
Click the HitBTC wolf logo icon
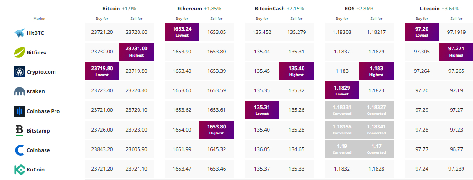pyautogui.click(x=19, y=33)
